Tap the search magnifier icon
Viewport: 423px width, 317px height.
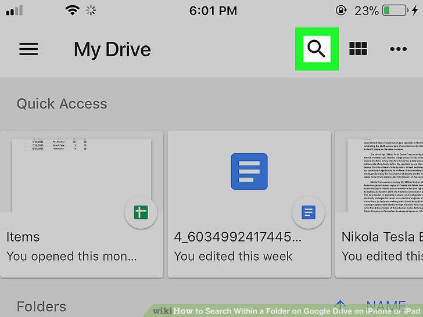tap(317, 49)
